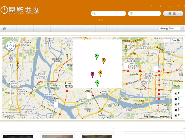Click the 腐败地图 site title
The height and width of the screenshot is (138, 185).
(x=24, y=10)
